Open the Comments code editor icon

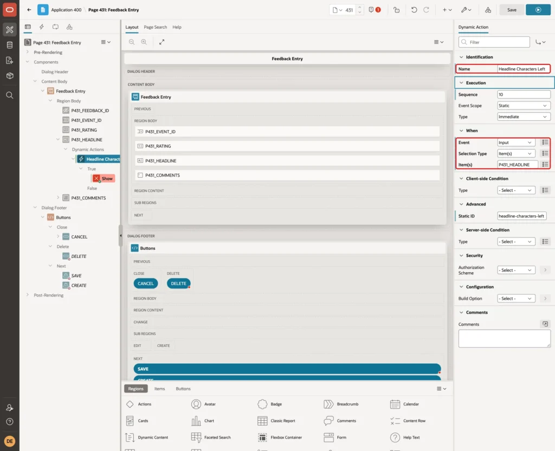[x=545, y=324]
